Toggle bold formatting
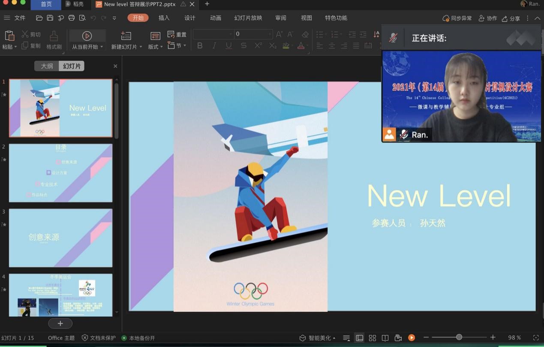This screenshot has width=544, height=347. click(200, 45)
